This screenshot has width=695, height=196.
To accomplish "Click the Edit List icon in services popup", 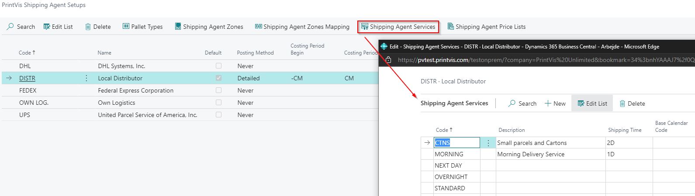I will 581,103.
